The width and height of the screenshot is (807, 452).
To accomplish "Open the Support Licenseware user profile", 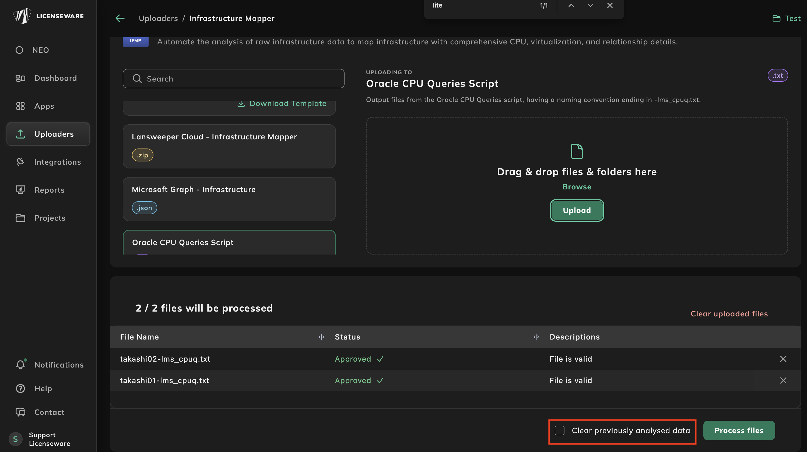I will pyautogui.click(x=40, y=439).
